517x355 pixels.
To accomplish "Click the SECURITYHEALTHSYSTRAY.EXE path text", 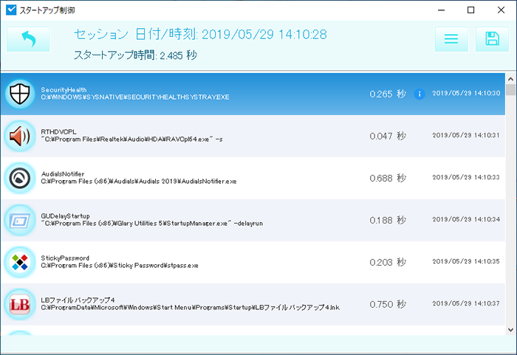I will click(135, 97).
